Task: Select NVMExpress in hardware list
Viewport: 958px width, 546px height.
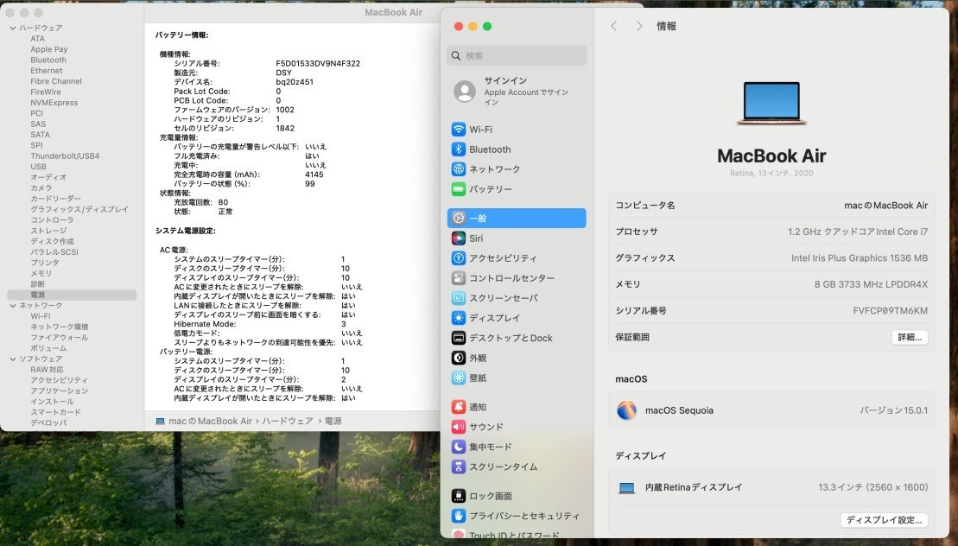Action: click(54, 103)
